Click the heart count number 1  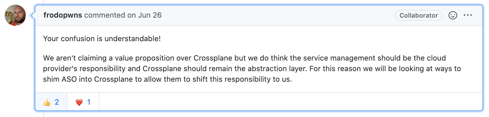point(89,102)
